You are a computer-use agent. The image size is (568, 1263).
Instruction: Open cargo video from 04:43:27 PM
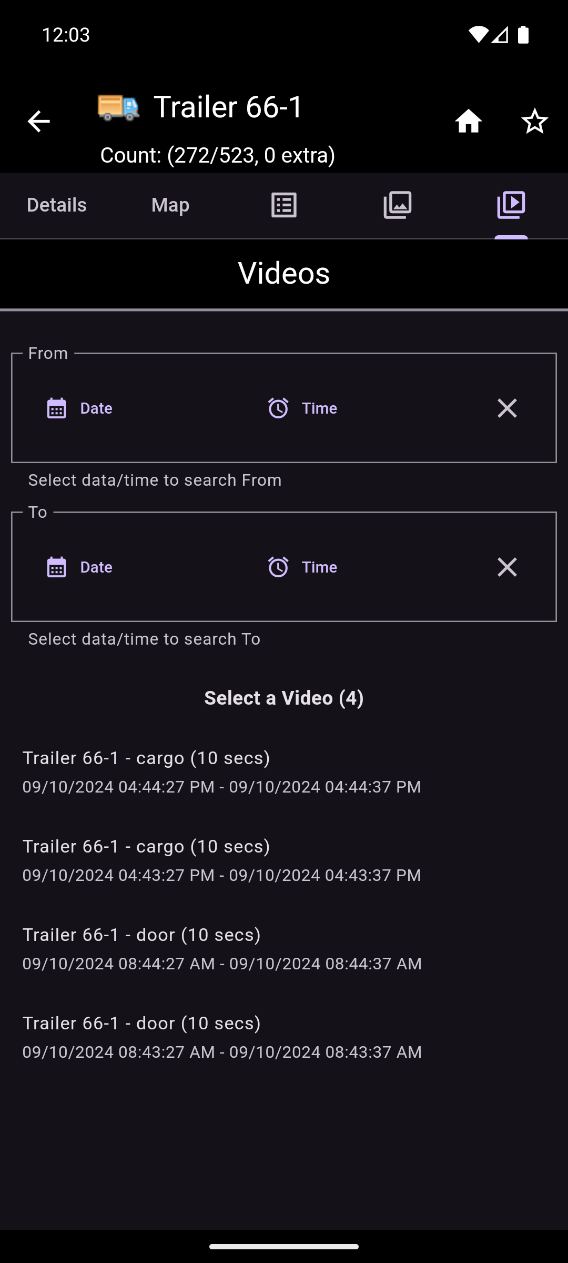point(222,860)
